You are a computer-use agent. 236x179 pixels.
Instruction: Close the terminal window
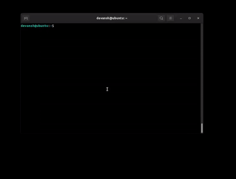pyautogui.click(x=198, y=18)
